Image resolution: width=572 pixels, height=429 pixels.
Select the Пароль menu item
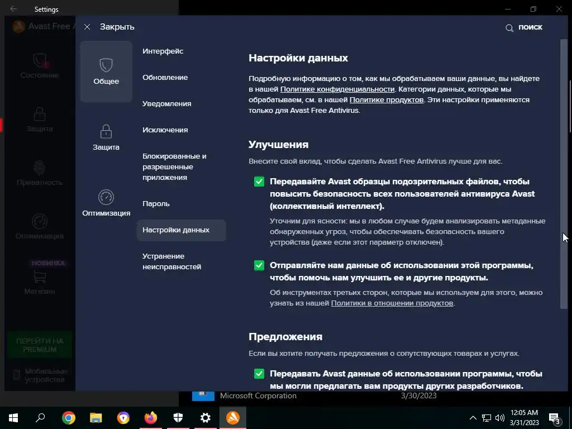click(x=156, y=203)
